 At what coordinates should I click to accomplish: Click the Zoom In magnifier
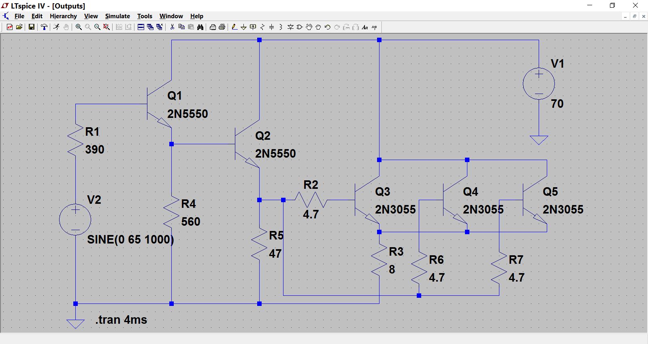[x=79, y=27]
